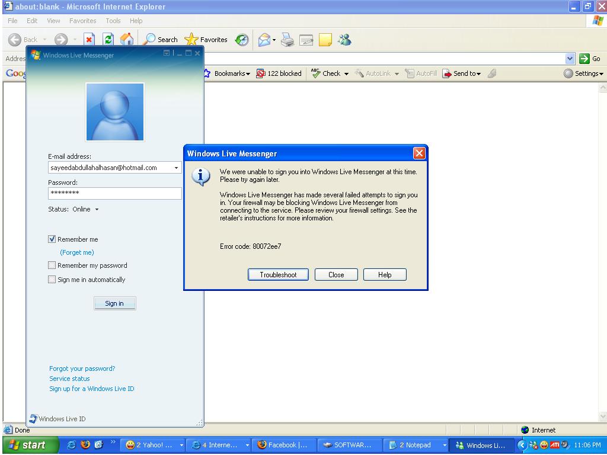Open Firefox quick launch icon
The image size is (607, 455).
tap(85, 445)
